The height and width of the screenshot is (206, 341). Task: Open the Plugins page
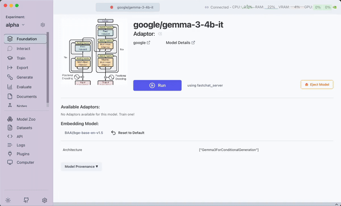[x=23, y=154]
